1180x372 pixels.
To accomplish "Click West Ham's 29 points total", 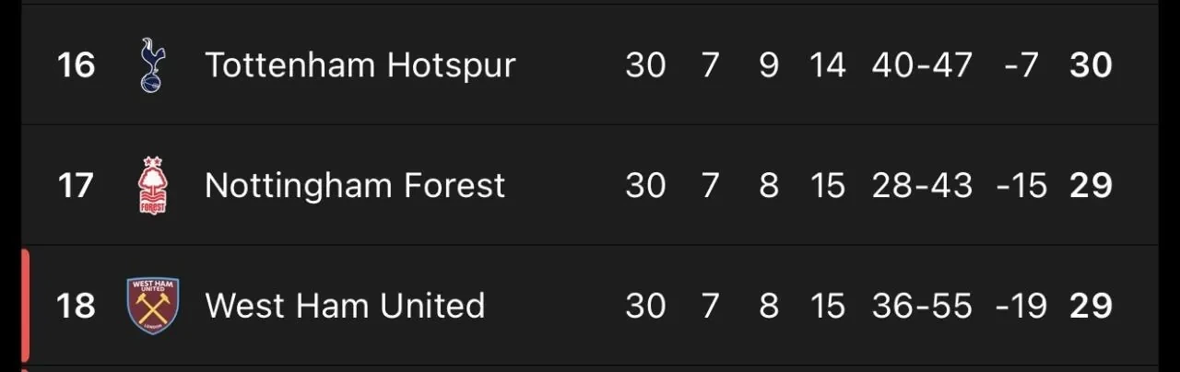I will pos(1091,306).
